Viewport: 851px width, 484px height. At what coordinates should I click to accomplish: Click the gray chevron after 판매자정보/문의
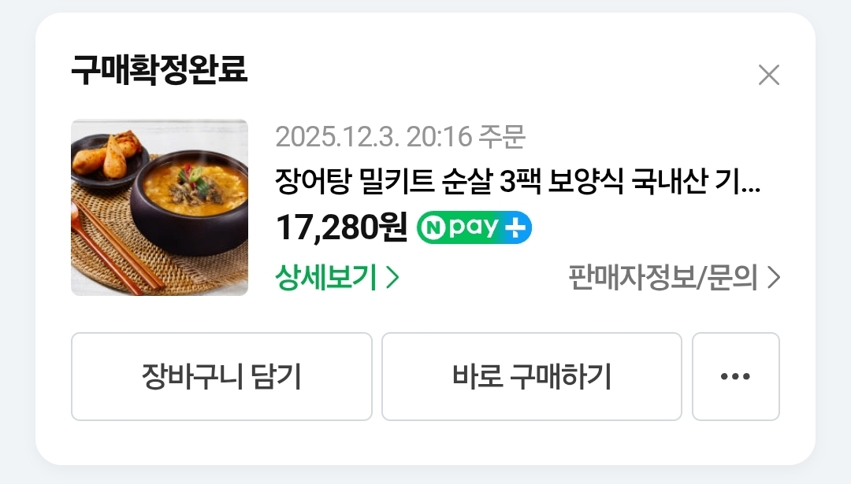coord(774,278)
